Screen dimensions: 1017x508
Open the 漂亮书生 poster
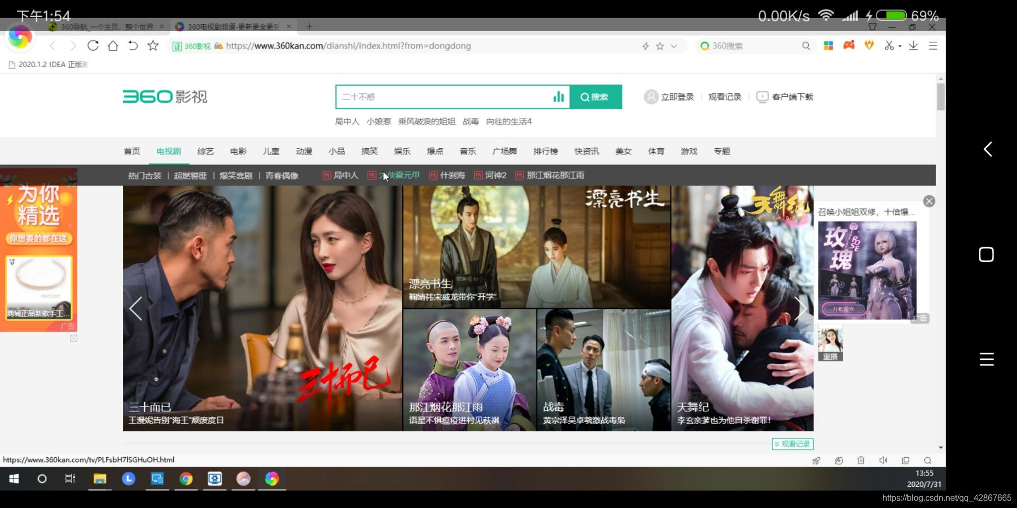[x=537, y=247]
